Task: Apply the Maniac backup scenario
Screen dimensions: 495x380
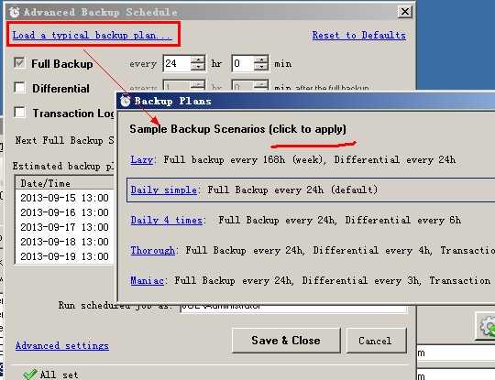Action: [x=147, y=280]
